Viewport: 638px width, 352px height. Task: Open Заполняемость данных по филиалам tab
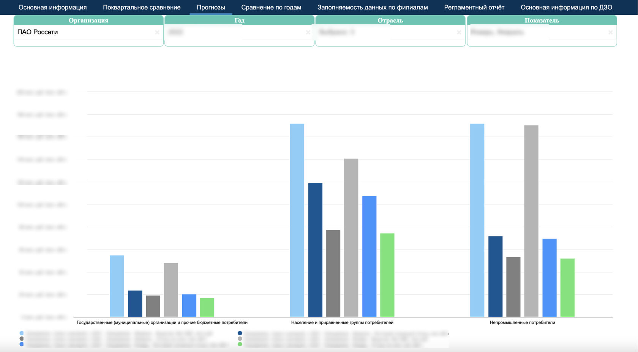point(373,7)
